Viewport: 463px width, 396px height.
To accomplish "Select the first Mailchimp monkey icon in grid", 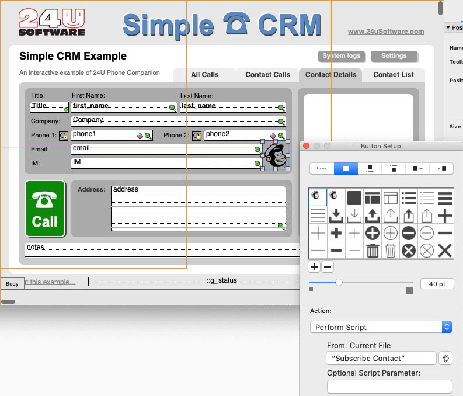I will tap(318, 197).
